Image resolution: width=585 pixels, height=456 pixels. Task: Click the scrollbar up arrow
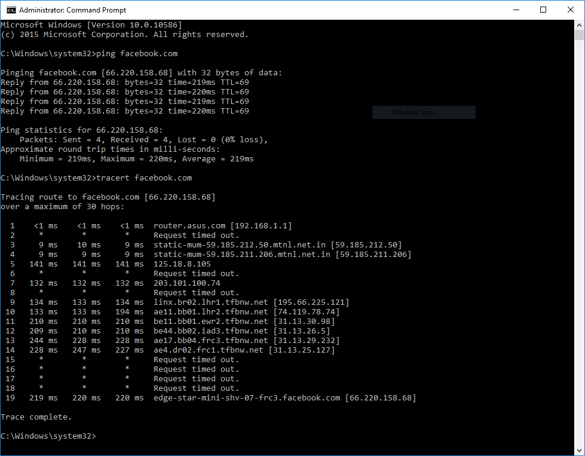coord(579,25)
